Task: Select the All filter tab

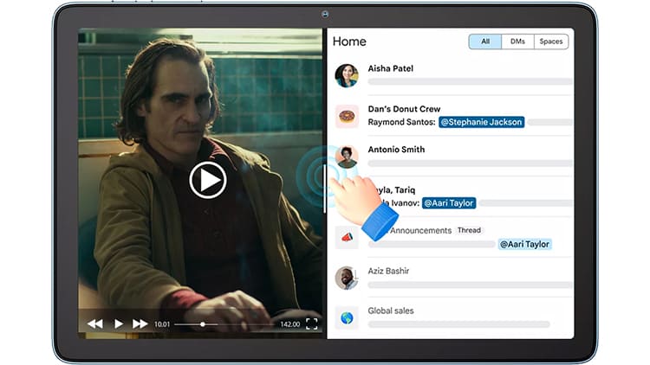Action: tap(485, 42)
